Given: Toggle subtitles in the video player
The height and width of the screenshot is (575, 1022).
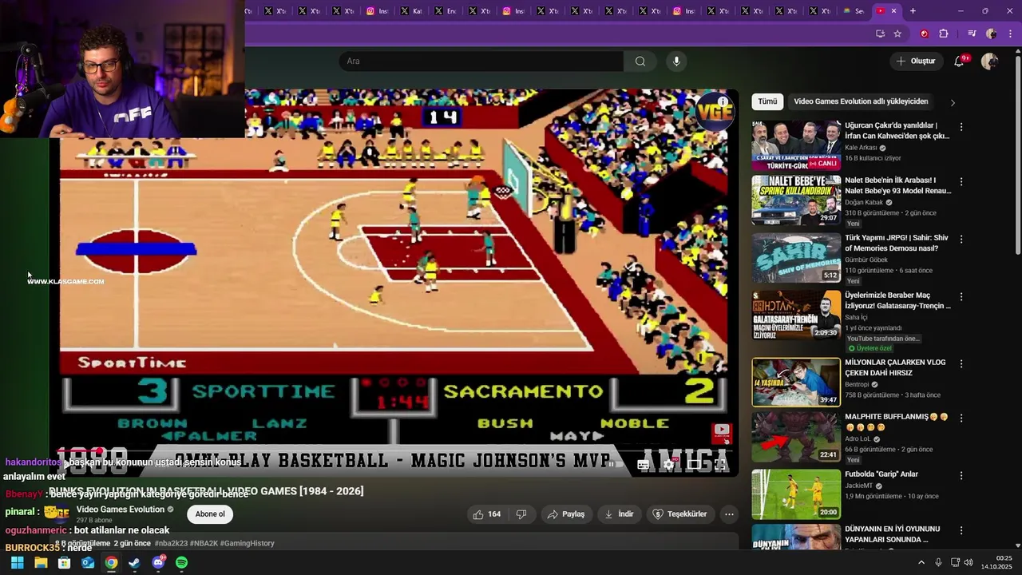Looking at the screenshot, I should coord(644,464).
